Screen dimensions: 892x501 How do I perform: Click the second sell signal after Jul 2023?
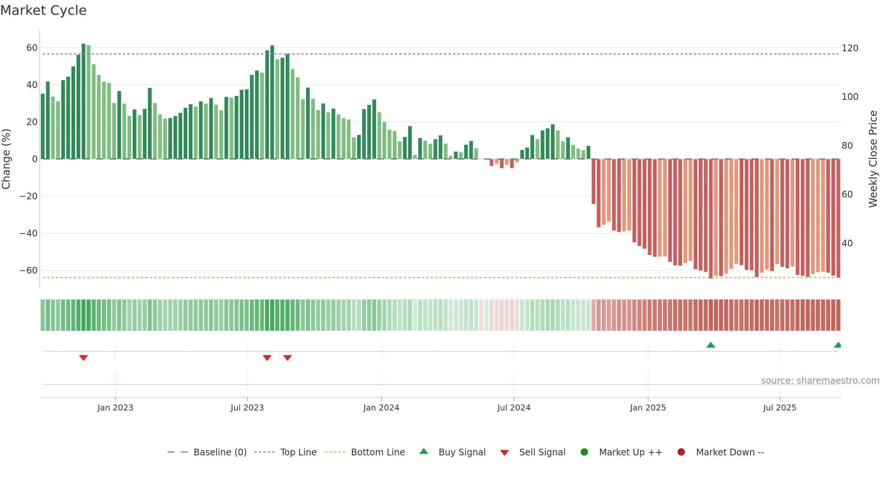click(x=287, y=358)
